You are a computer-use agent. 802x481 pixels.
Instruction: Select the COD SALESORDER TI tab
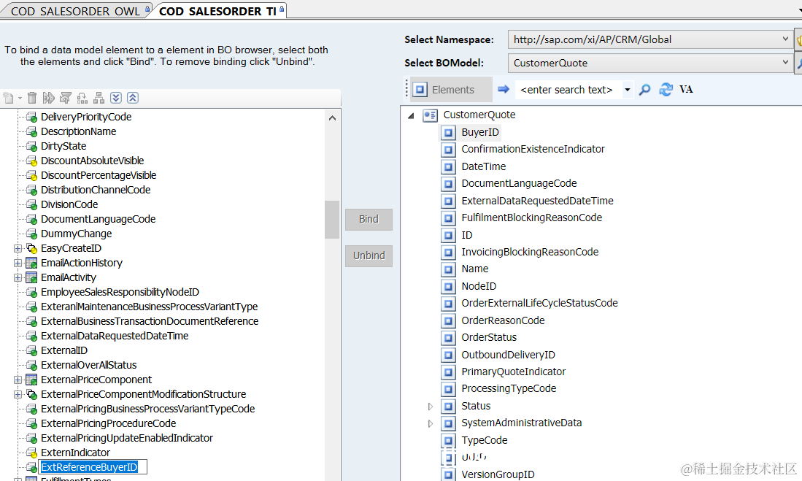[x=219, y=11]
